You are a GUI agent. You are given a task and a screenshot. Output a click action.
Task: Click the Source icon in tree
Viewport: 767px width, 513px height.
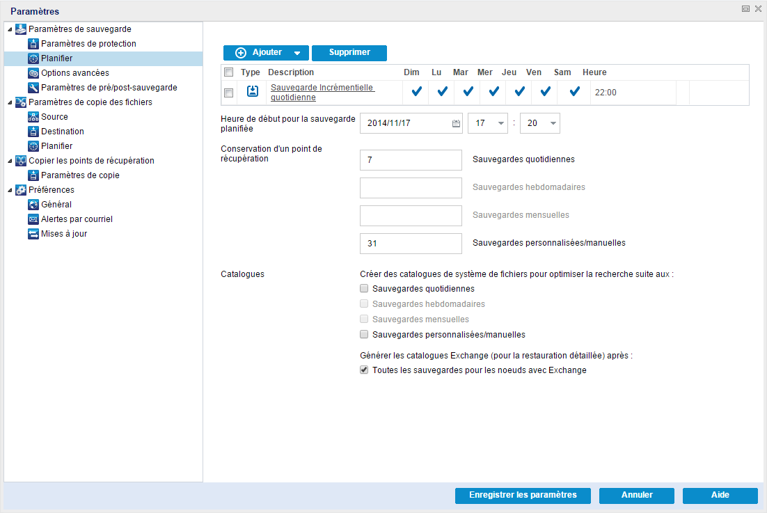33,117
